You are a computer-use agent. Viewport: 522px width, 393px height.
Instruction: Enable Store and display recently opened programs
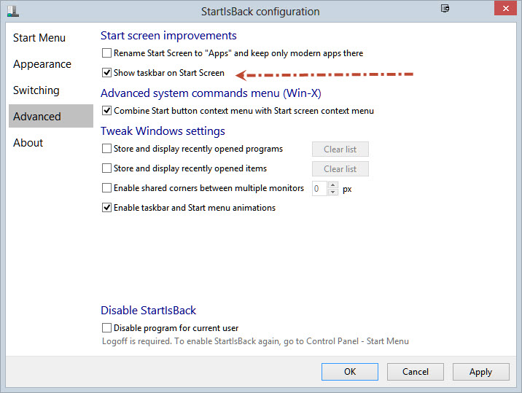point(107,149)
